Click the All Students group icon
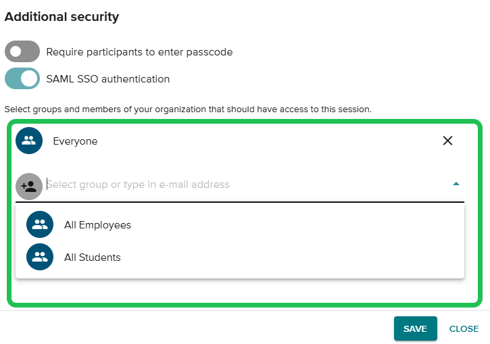The image size is (490, 344). click(40, 257)
